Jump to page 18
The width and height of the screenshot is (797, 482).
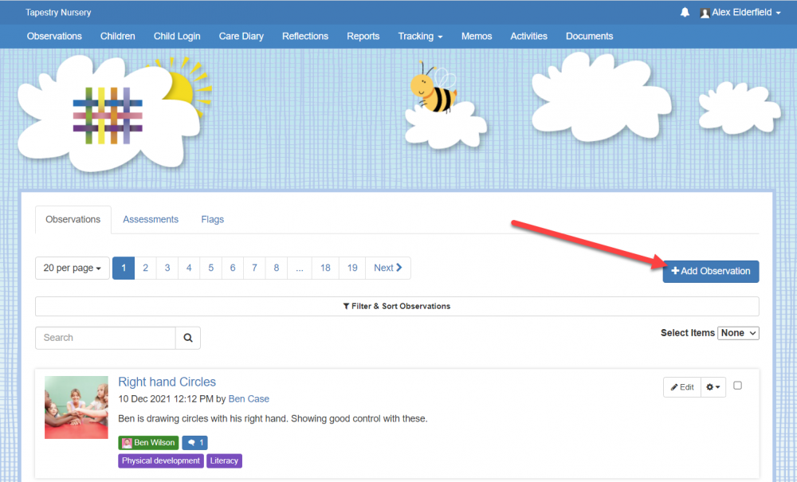[x=325, y=268]
